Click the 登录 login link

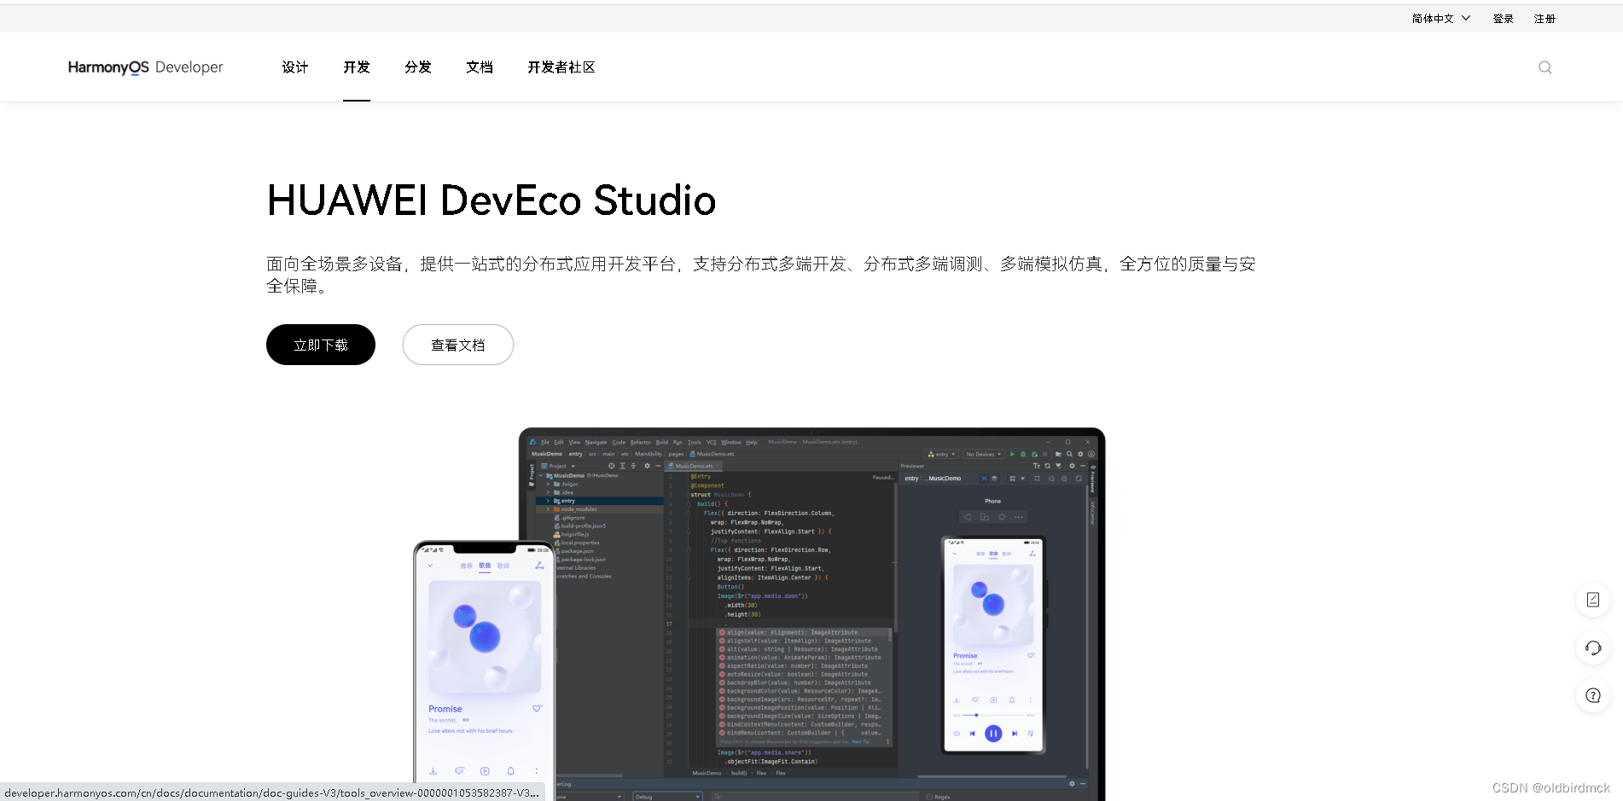coord(1503,19)
